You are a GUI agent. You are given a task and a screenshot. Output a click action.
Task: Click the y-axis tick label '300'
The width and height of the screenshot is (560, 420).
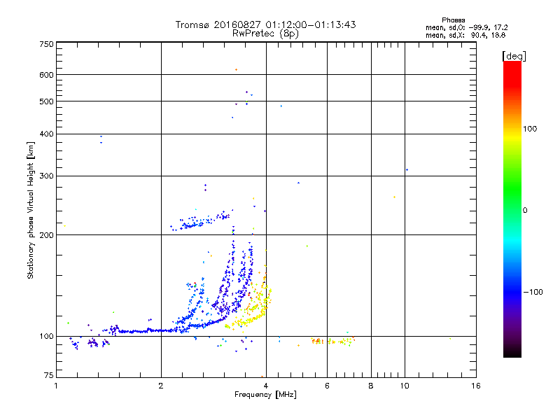pos(46,176)
